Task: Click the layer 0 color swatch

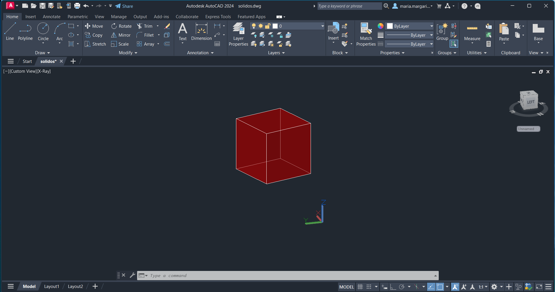Action: (275, 26)
